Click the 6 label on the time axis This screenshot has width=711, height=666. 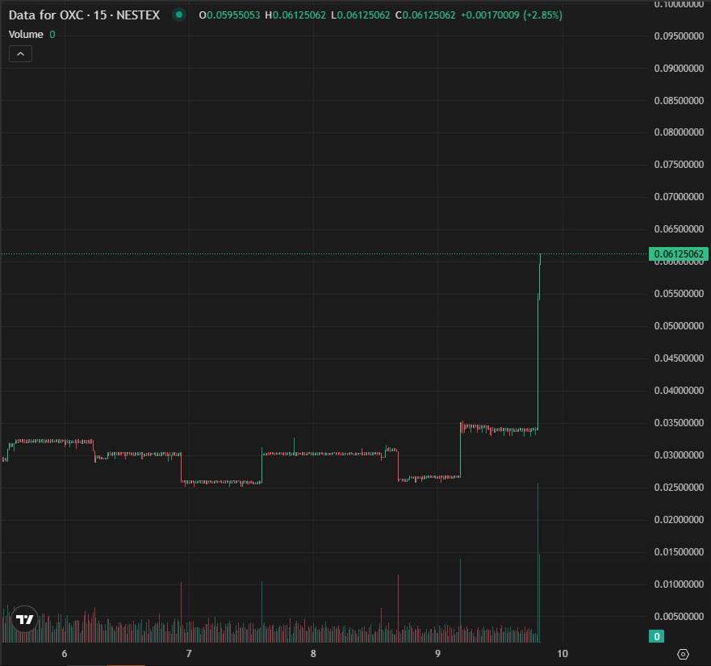pos(64,654)
